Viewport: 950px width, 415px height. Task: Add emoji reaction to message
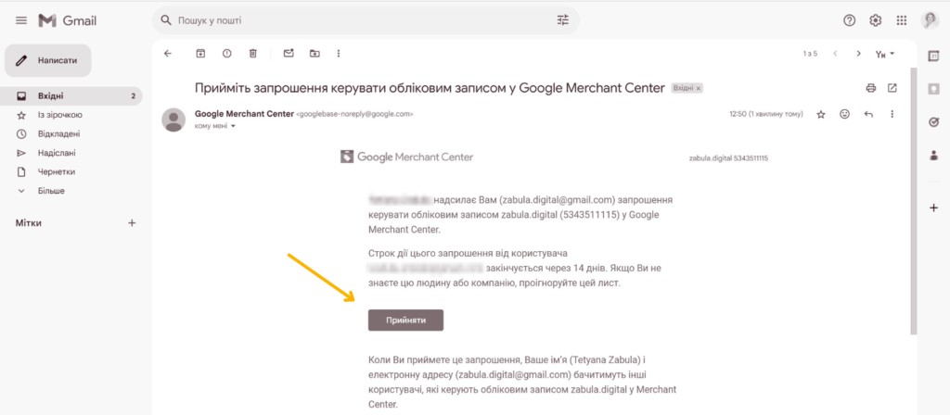click(844, 114)
